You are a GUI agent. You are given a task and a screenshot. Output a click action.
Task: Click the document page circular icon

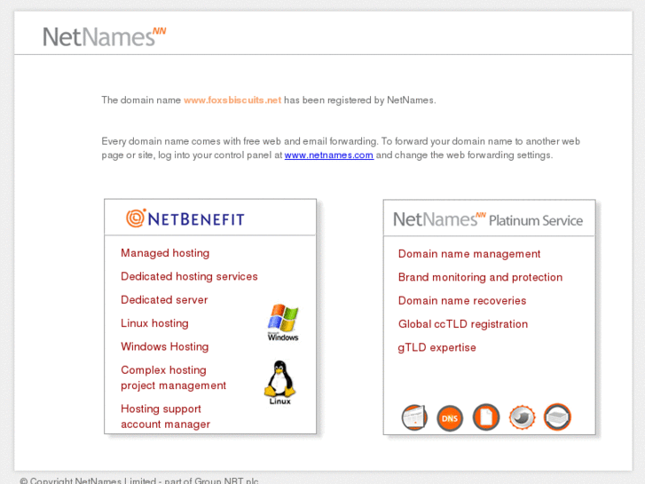click(x=486, y=417)
